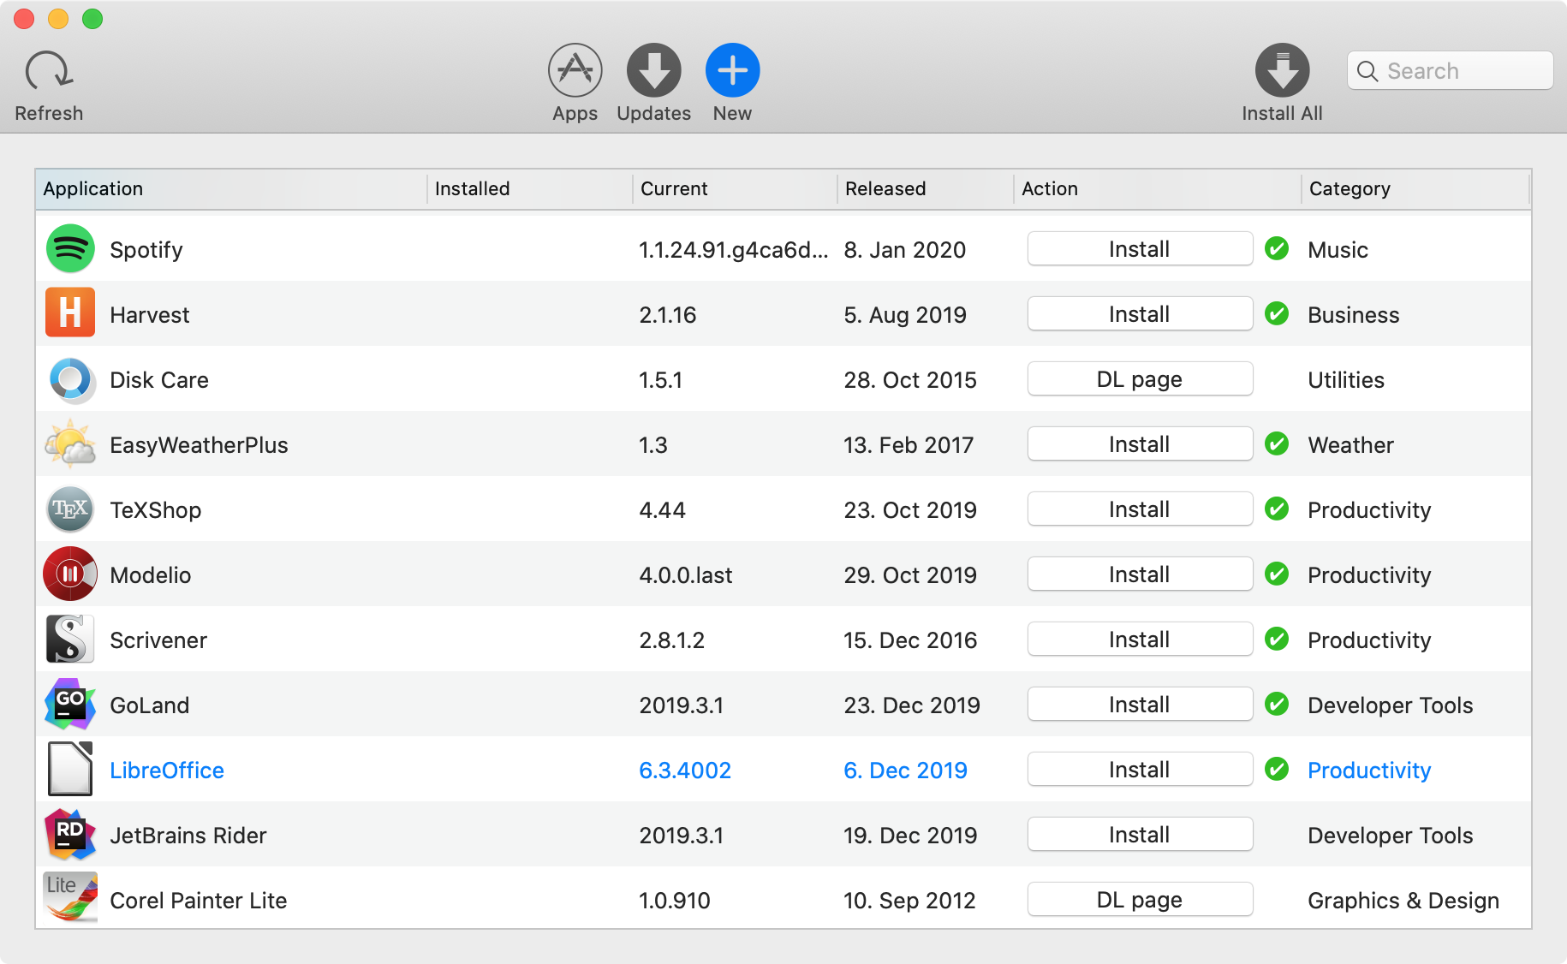Screen dimensions: 1567x964
Task: Install TeXShop
Action: (x=1140, y=509)
